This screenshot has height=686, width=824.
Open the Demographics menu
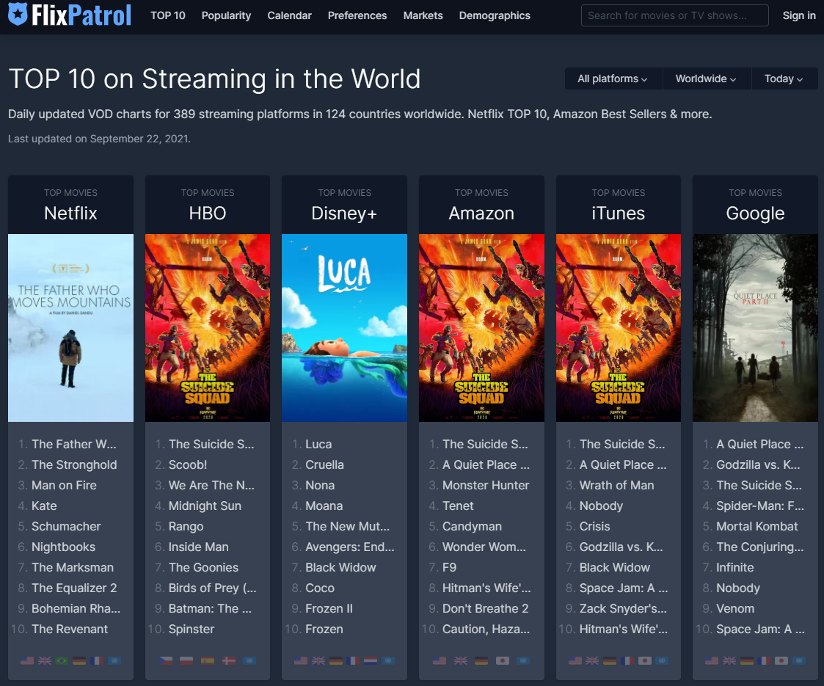(495, 15)
